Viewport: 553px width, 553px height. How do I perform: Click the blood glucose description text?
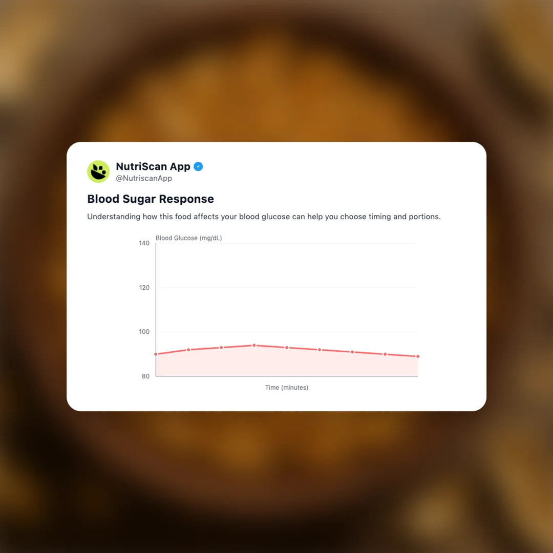(264, 217)
